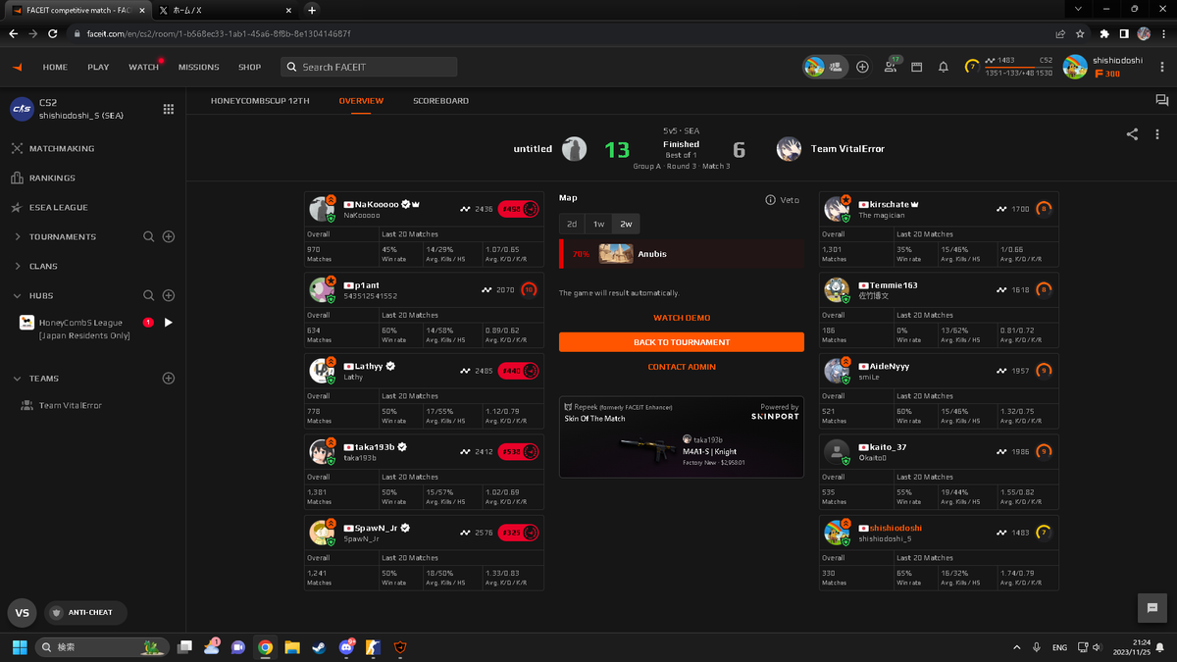Click the Veto info icon
1177x662 pixels.
point(771,200)
